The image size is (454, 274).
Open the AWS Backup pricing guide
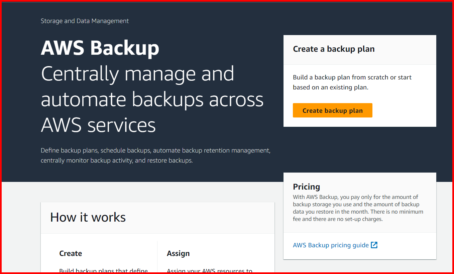[331, 245]
